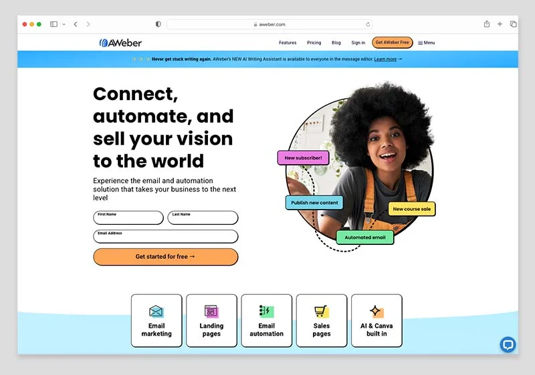Open the live chat bubble icon
Viewport: 535px width, 375px height.
(508, 345)
